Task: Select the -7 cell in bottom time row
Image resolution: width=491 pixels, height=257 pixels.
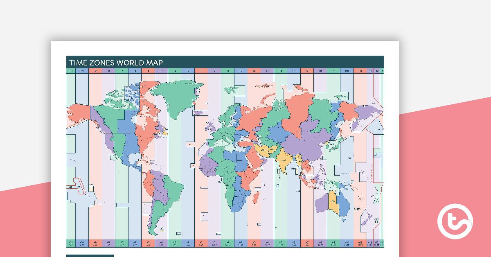Action: click(122, 243)
